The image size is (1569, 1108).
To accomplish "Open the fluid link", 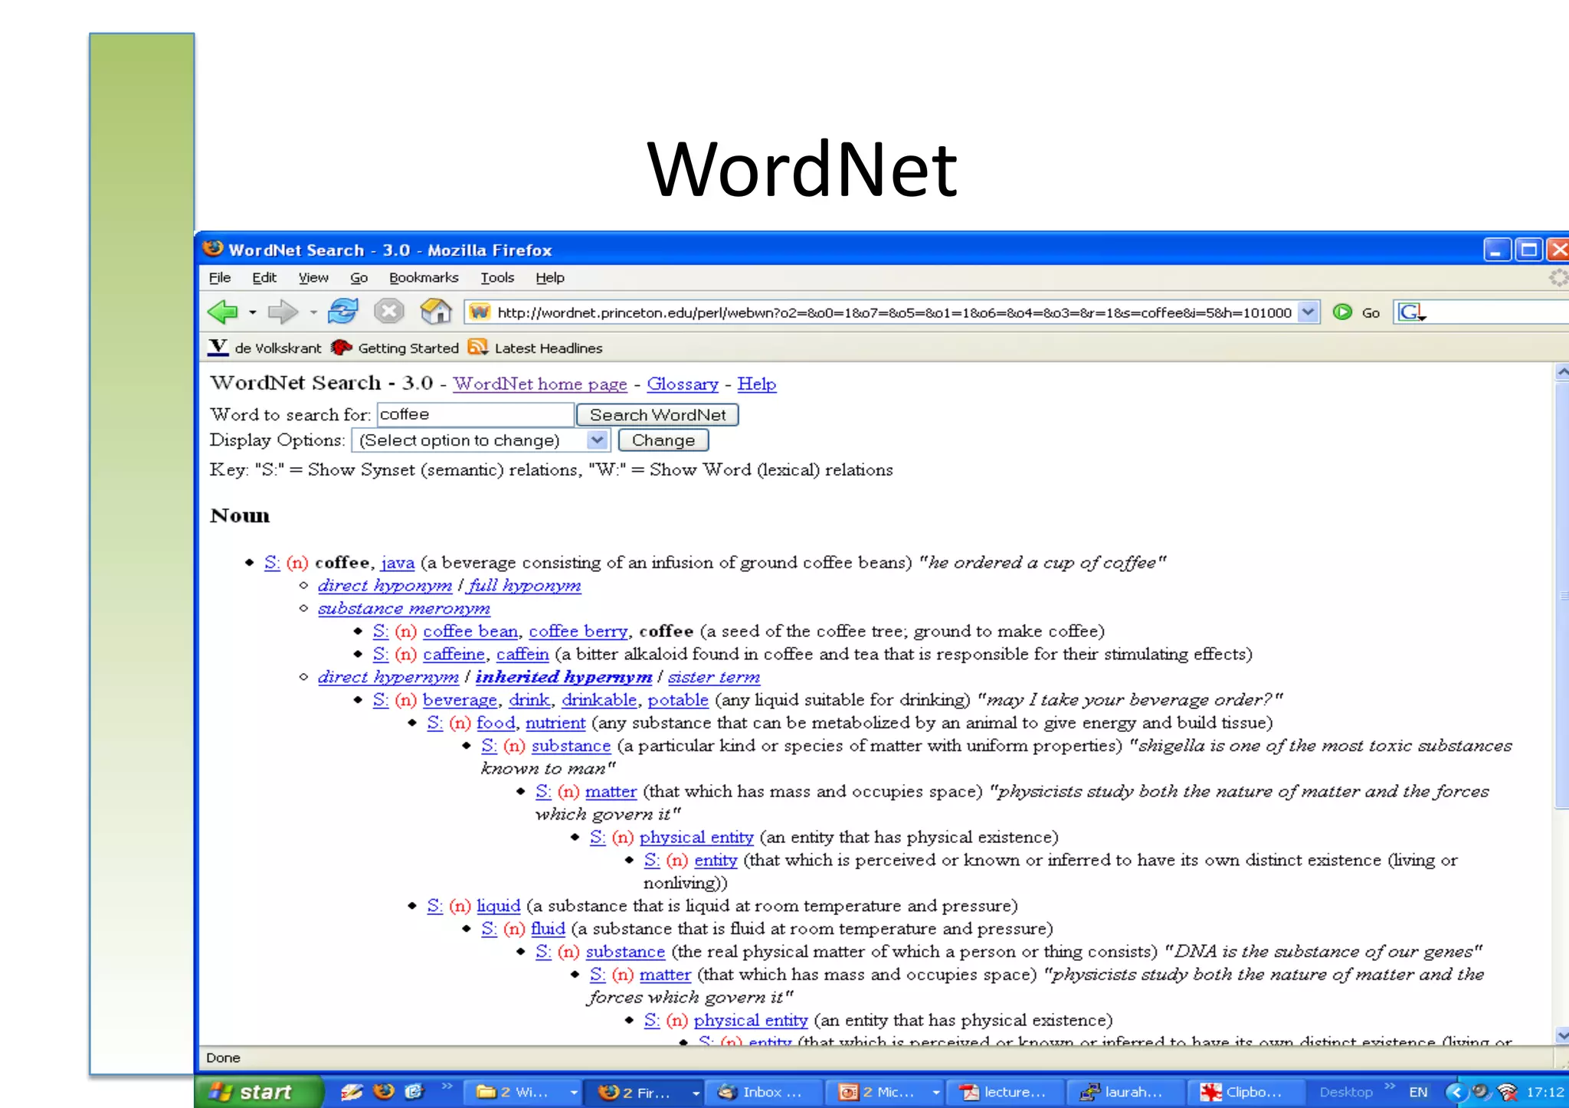I will coord(548,930).
